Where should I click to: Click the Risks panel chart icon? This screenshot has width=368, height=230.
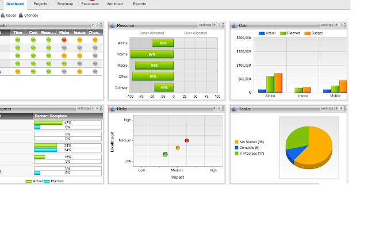point(113,109)
